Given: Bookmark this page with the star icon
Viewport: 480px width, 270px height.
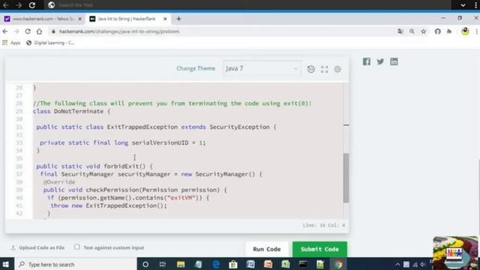Looking at the screenshot, I should coord(423,31).
